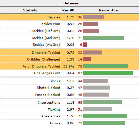This screenshot has width=139, height=126.
Task: Select the Tkl+Int statistic label
Action: coord(54,109)
